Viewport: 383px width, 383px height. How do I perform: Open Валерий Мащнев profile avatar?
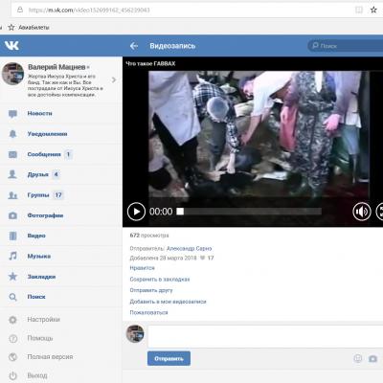[12, 74]
